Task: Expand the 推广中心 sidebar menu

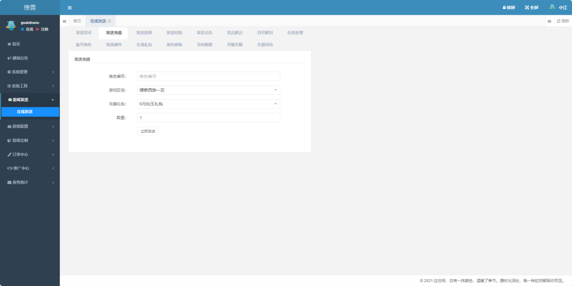Action: pos(30,168)
